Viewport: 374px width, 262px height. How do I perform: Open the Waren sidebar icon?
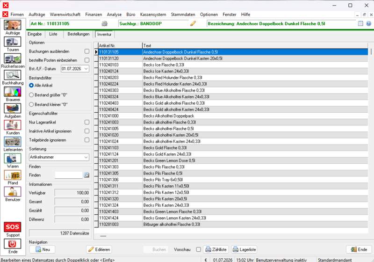click(x=13, y=159)
